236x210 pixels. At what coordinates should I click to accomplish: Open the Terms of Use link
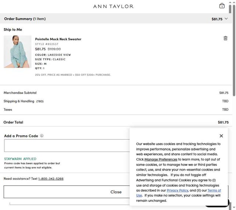coord(214,190)
